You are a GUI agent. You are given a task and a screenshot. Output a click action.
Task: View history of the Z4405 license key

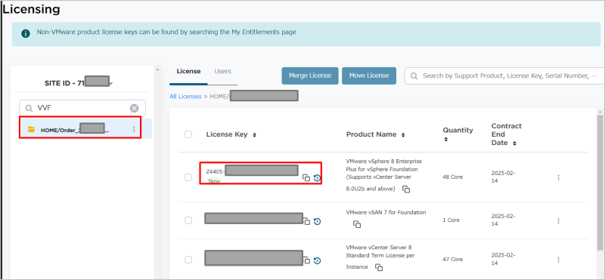pos(317,178)
